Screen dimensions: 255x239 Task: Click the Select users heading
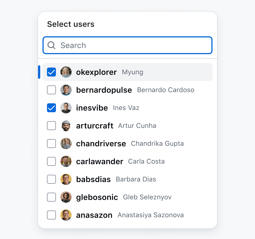71,24
